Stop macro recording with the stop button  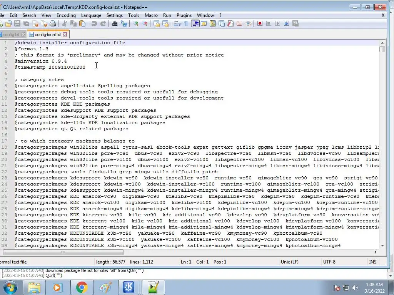[x=269, y=23]
